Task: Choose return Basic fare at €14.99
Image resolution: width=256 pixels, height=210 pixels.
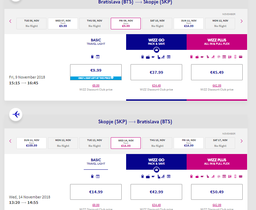Action: pyautogui.click(x=96, y=192)
